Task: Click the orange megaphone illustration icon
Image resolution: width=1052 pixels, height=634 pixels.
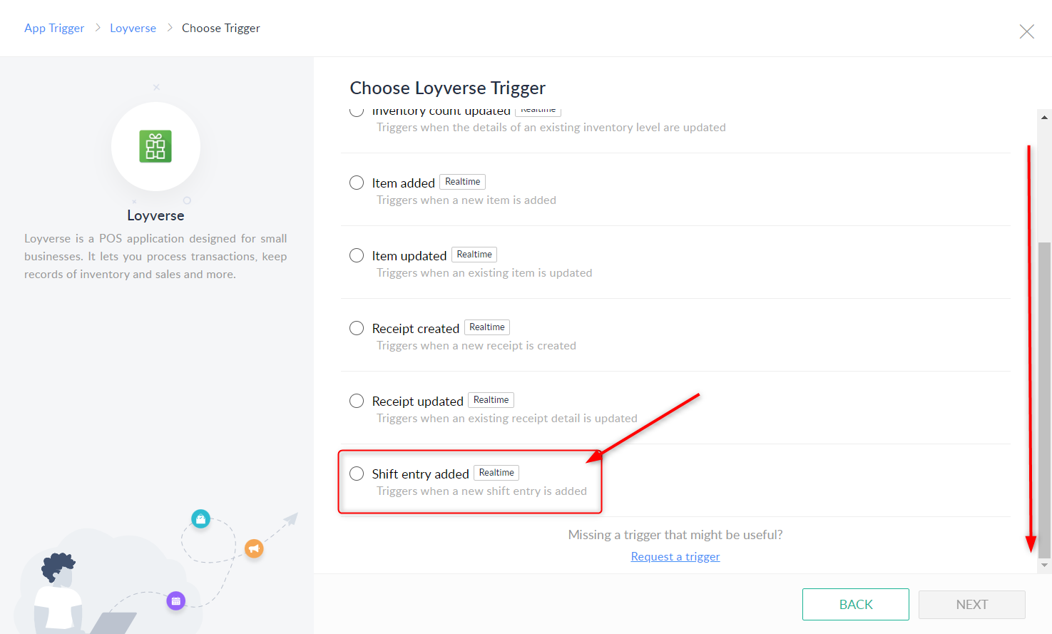Action: pyautogui.click(x=254, y=548)
